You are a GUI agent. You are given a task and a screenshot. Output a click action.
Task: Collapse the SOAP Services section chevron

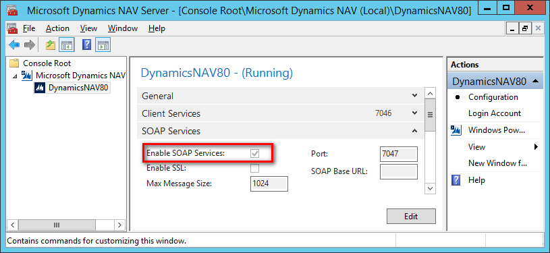[x=414, y=131]
